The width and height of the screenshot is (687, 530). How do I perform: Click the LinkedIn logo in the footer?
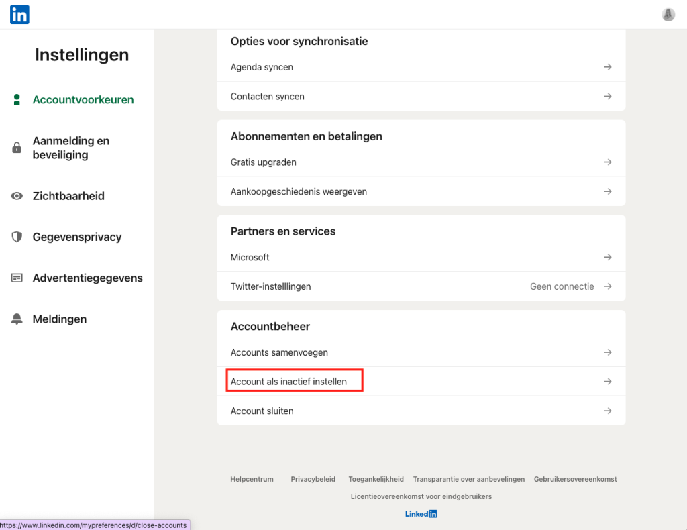(421, 514)
